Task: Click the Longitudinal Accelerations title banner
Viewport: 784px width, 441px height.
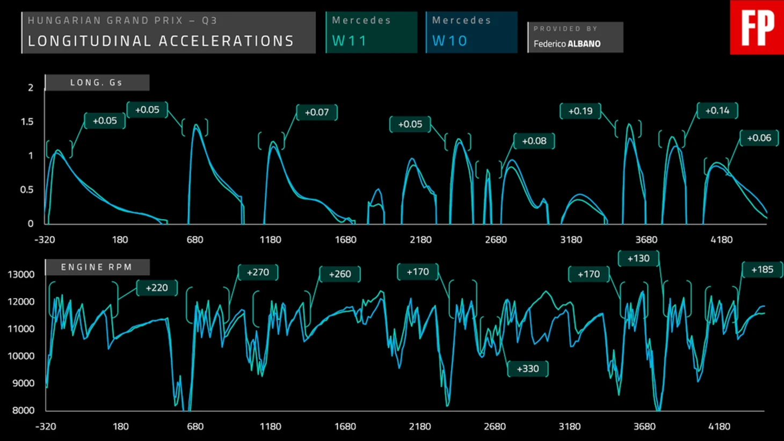Action: [168, 33]
